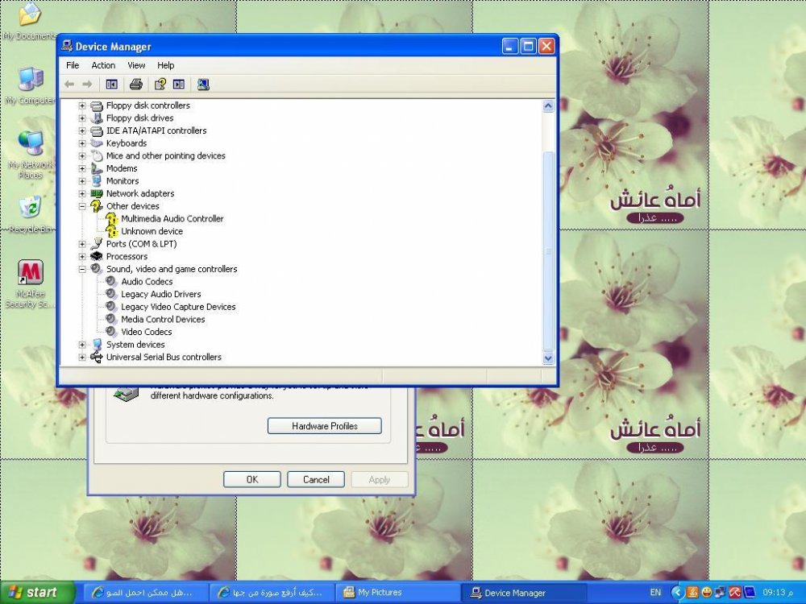This screenshot has width=806, height=604.
Task: Toggle the Show/Hide Action Pane toolbar icon
Action: click(x=179, y=85)
